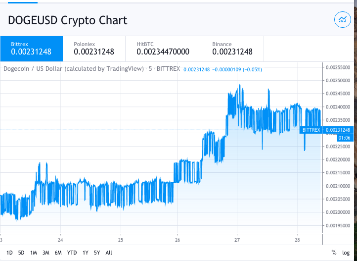The height and width of the screenshot is (261, 357).
Task: Click the 0.00240000 price axis label
Action: click(x=338, y=107)
